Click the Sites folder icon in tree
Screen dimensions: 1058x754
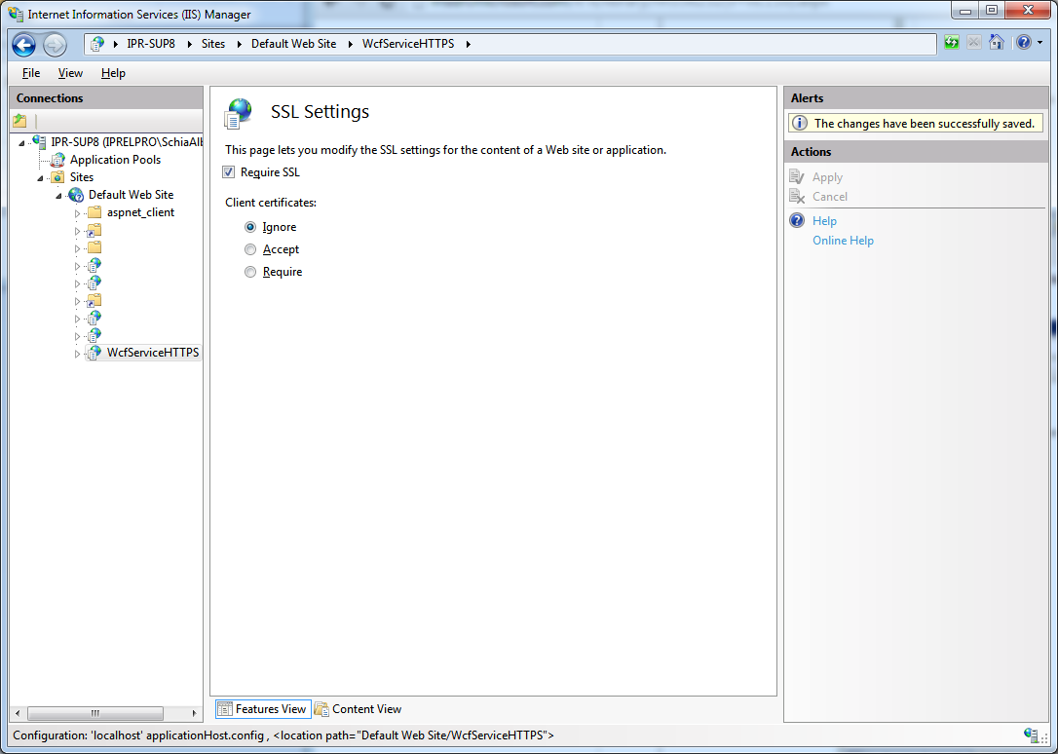tap(58, 177)
